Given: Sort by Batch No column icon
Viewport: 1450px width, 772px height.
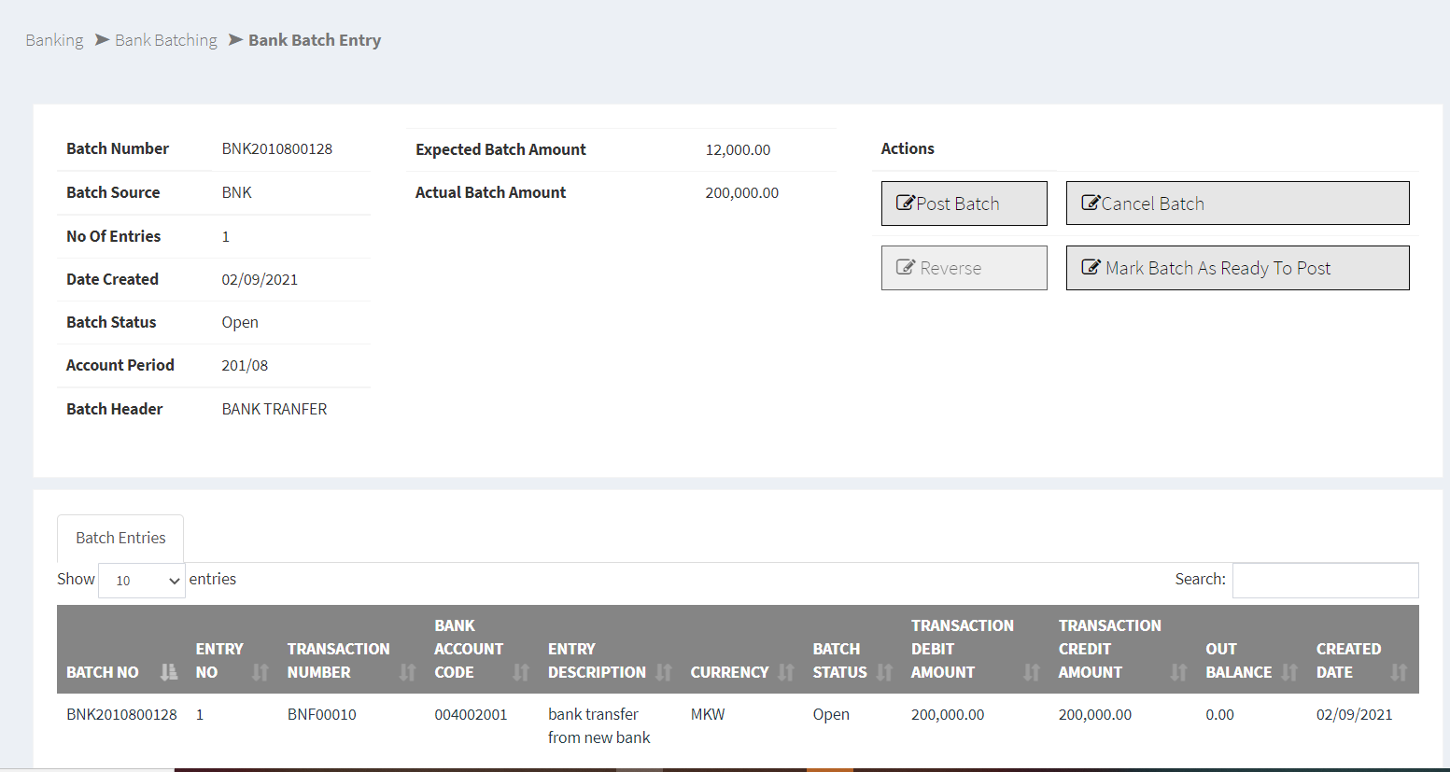Looking at the screenshot, I should coord(168,672).
